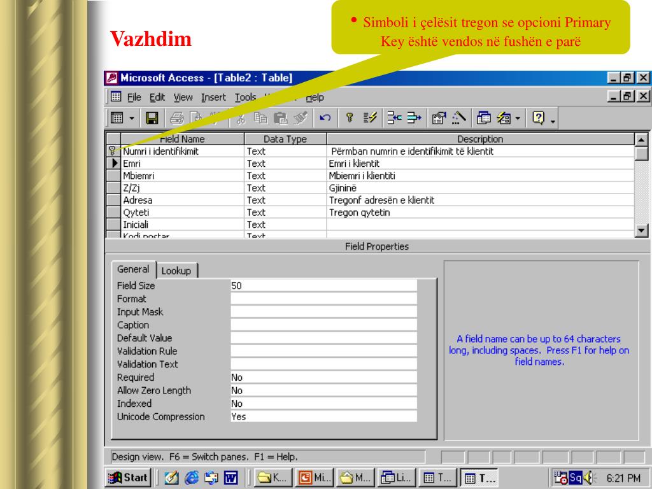Click the Validation Rule property field

tap(323, 351)
